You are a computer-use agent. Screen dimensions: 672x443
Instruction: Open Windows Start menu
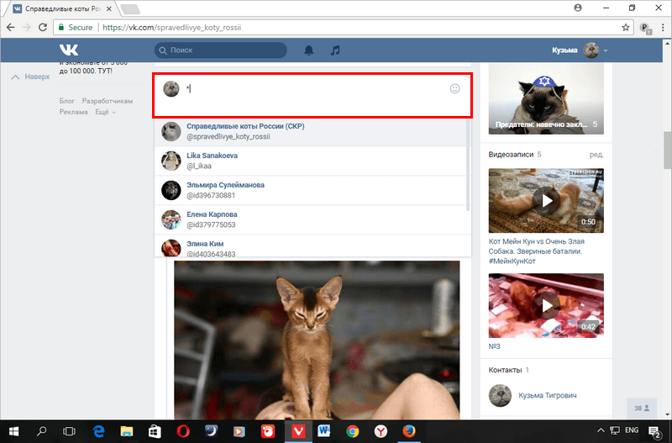[13, 431]
